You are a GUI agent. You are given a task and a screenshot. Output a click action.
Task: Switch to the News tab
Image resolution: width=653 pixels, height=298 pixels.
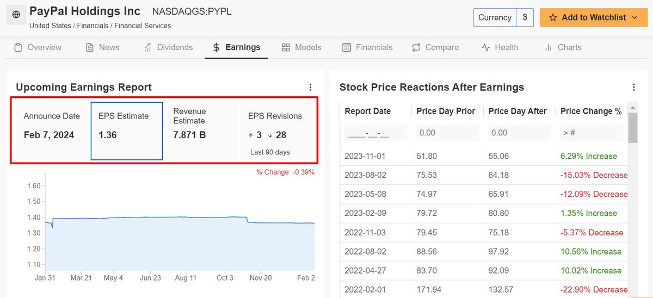pyautogui.click(x=102, y=47)
